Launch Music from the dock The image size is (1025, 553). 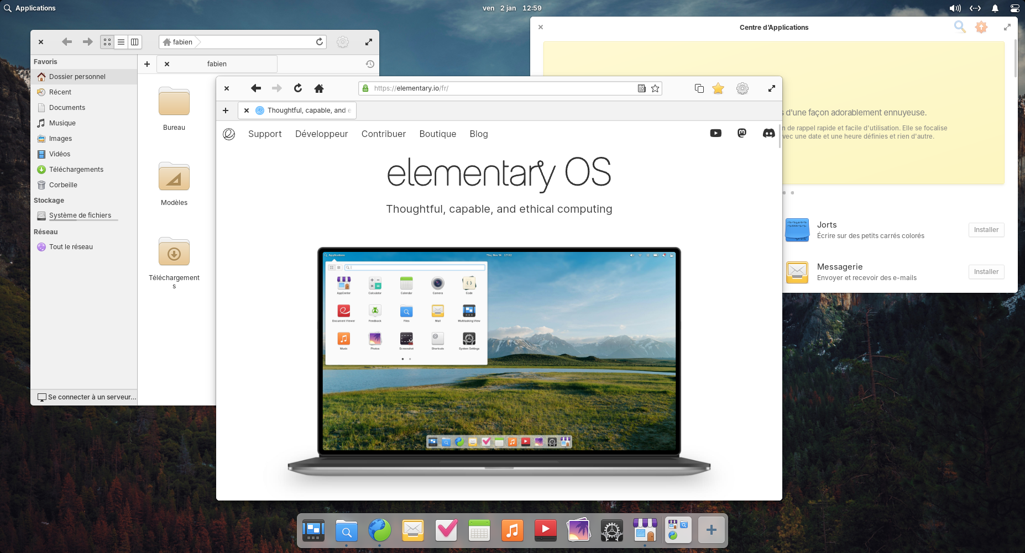512,530
